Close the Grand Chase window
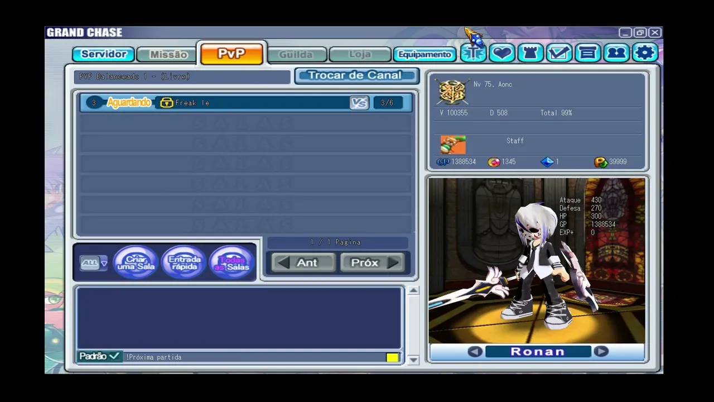This screenshot has height=402, width=714. (x=655, y=32)
